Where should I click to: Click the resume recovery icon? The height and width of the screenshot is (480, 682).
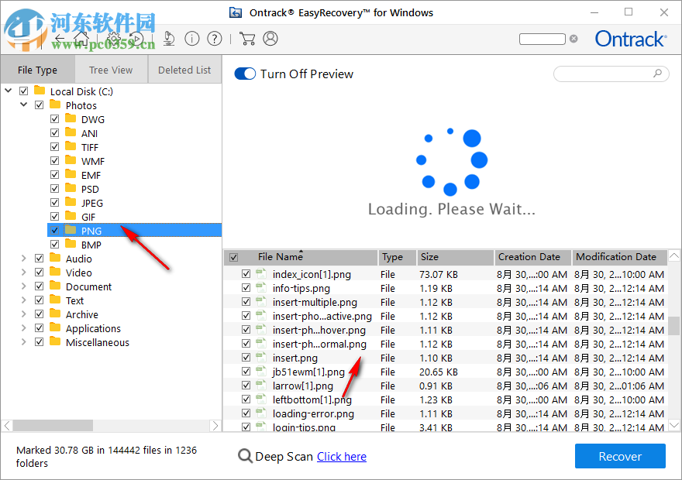pyautogui.click(x=136, y=39)
